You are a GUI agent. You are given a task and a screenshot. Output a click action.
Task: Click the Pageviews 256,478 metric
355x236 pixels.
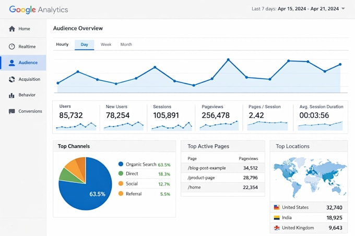point(219,117)
